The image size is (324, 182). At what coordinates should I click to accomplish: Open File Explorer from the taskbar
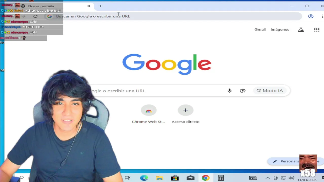click(159, 178)
